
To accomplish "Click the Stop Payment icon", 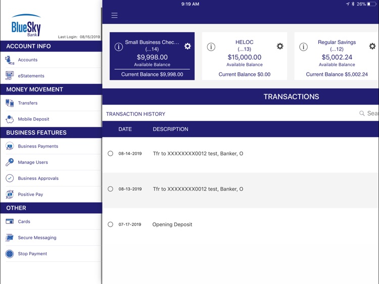I will [10, 254].
